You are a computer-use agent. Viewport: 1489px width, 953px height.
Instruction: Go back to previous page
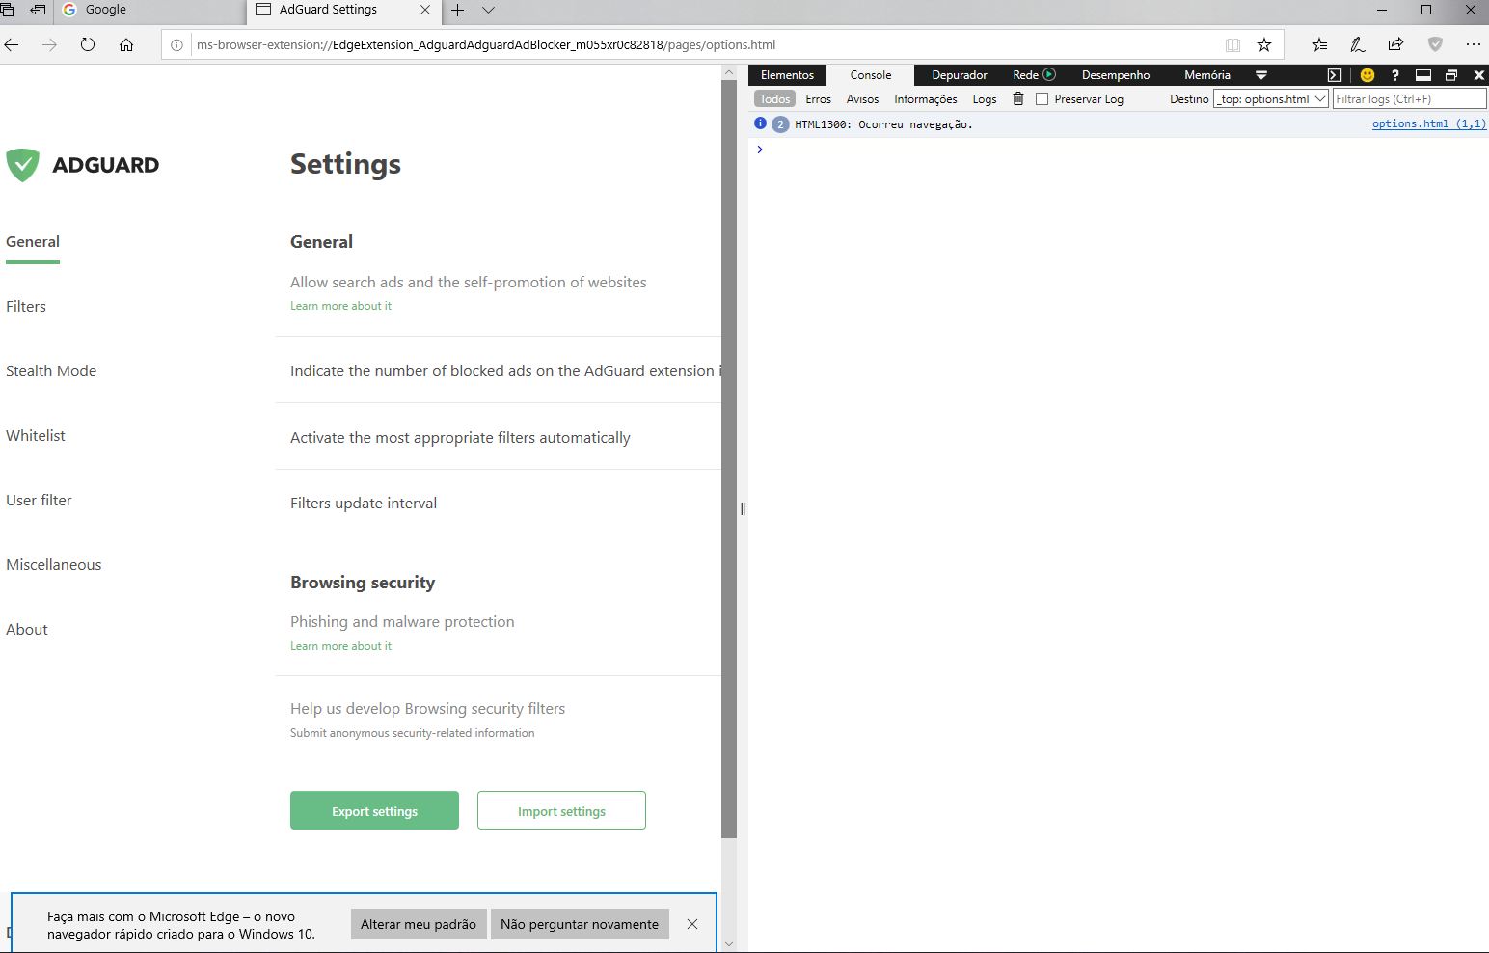(x=12, y=44)
